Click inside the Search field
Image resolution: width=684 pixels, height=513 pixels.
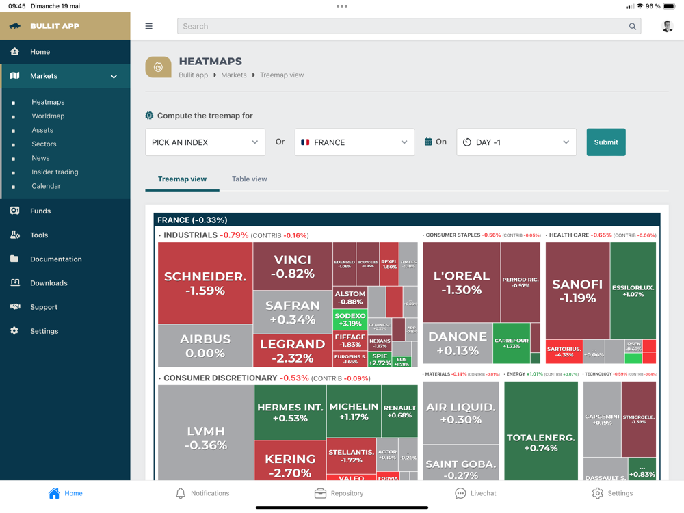pyautogui.click(x=409, y=26)
